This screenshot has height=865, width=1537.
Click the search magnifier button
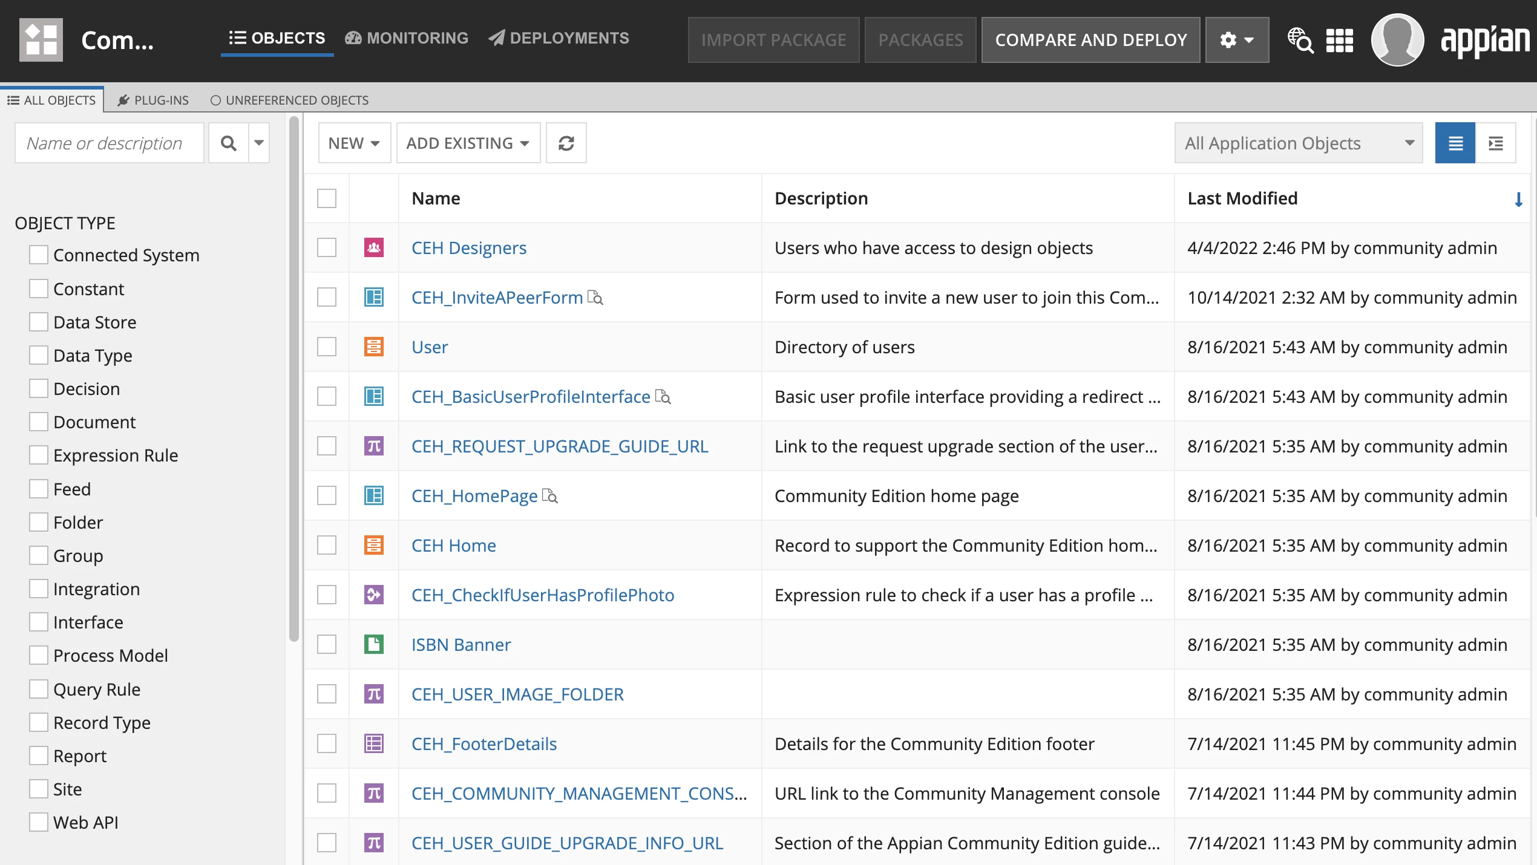tap(229, 143)
